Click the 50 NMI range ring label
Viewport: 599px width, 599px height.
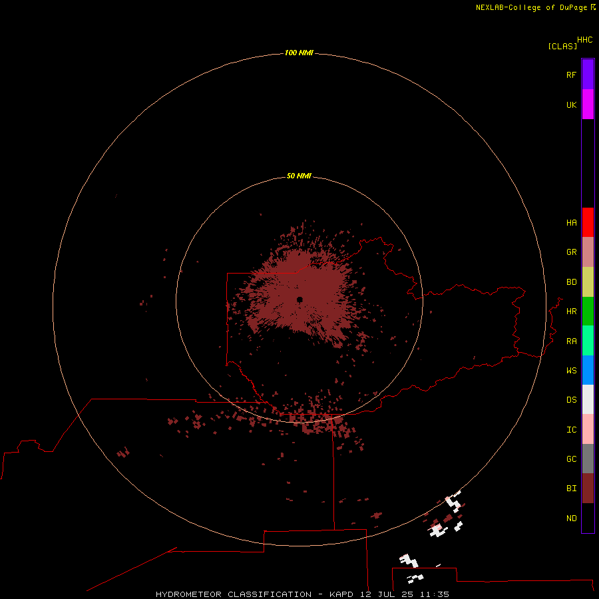coord(299,176)
